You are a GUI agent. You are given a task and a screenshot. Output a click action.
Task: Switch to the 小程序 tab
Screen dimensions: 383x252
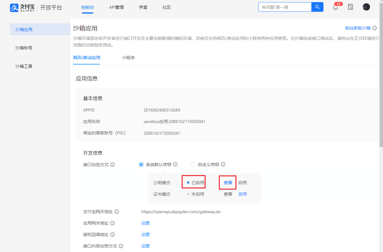pyautogui.click(x=128, y=58)
